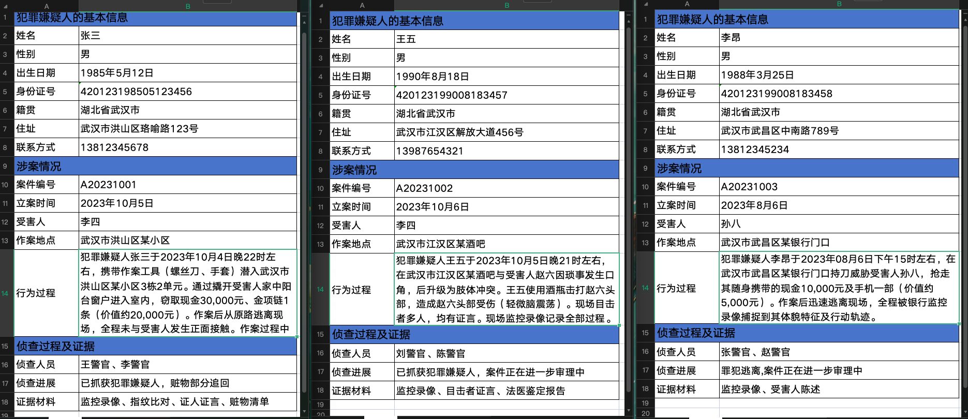
Task: Click case number A20231001
Action: coord(188,185)
